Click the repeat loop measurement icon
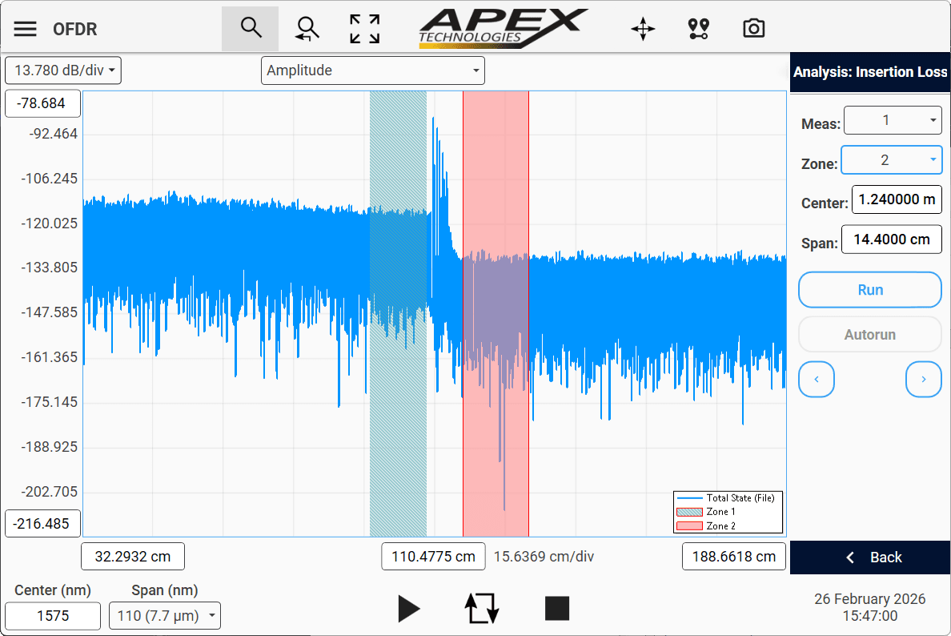The image size is (951, 636). [x=482, y=608]
